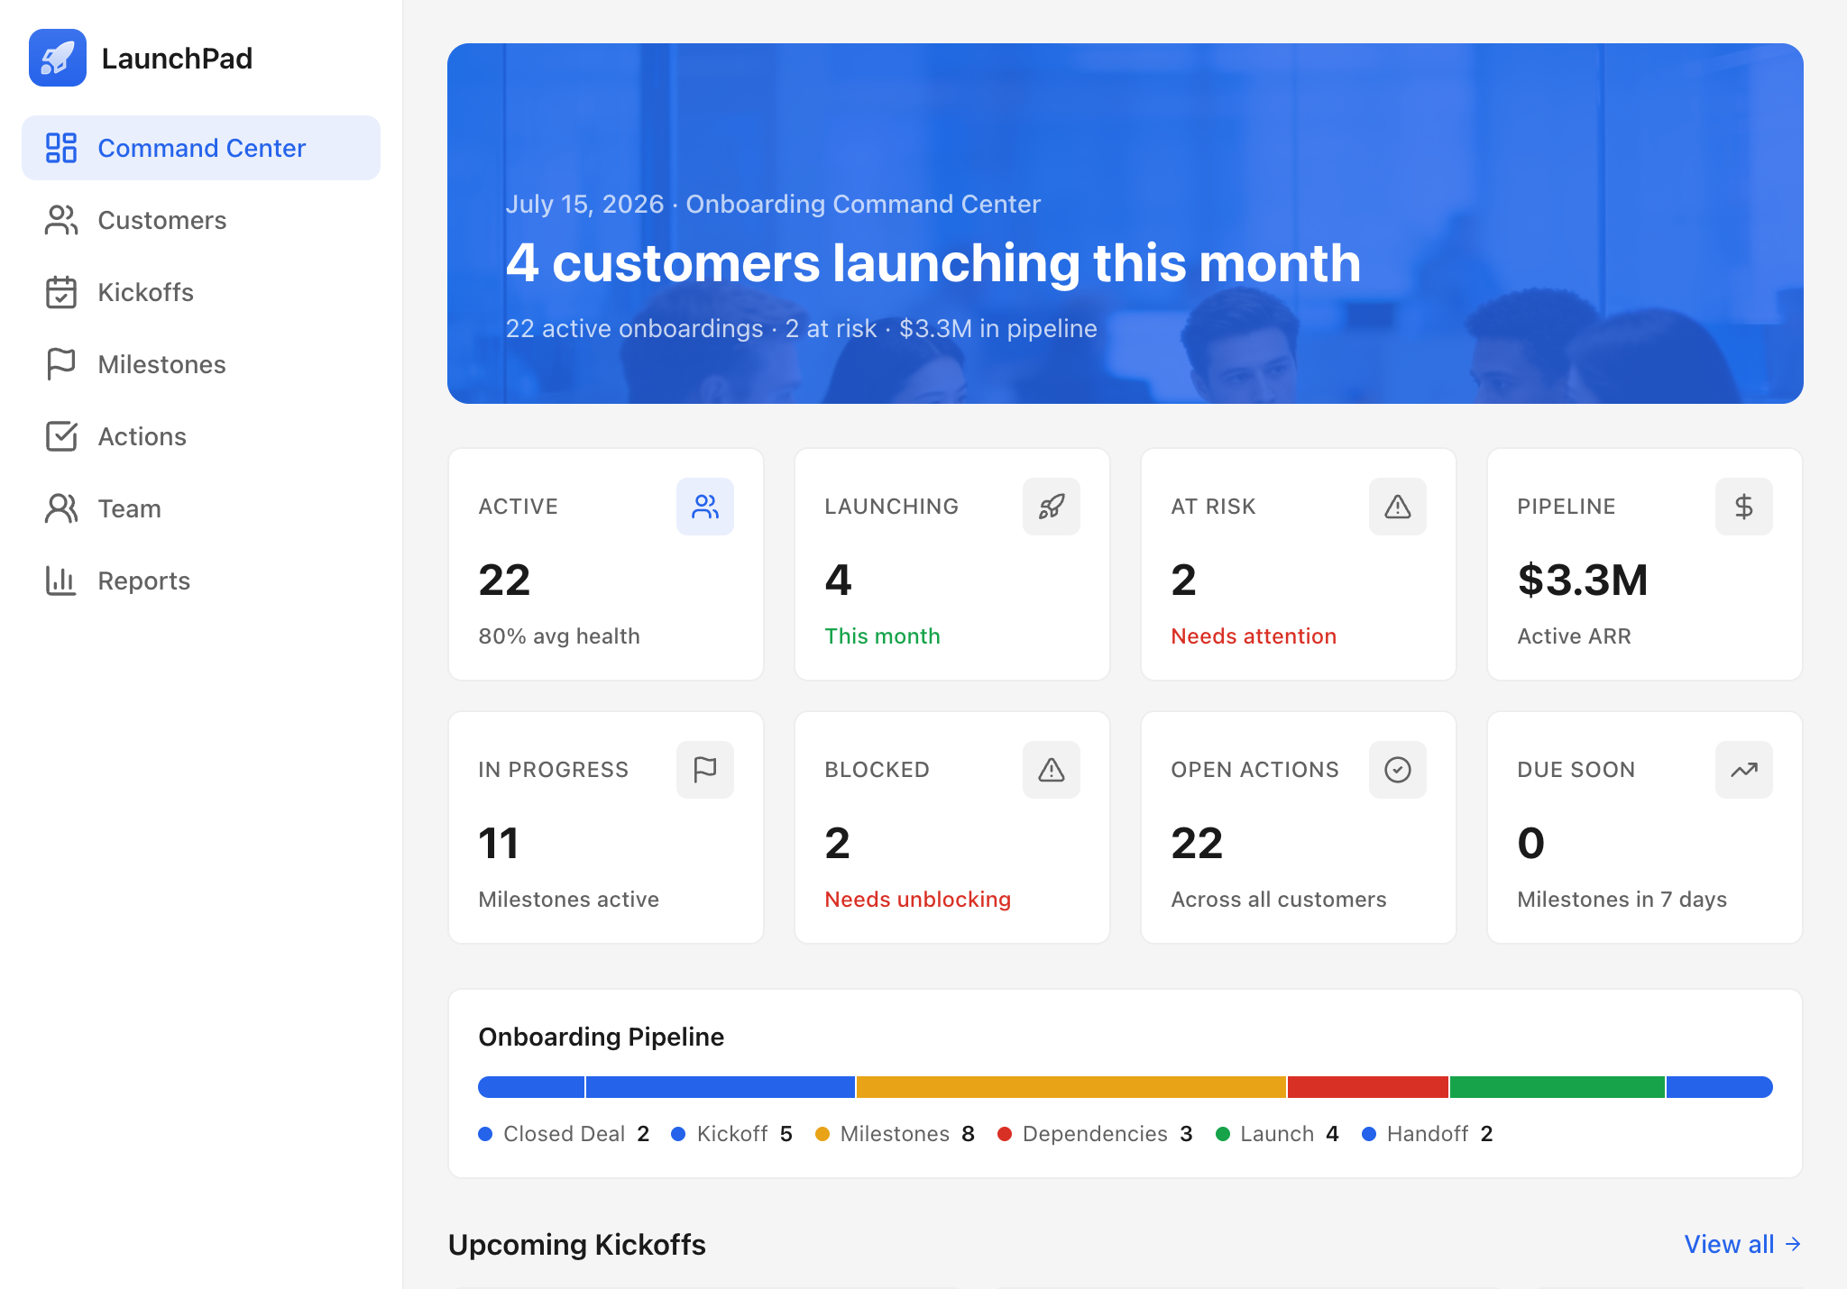Click the last blue Handoff bar segment
The image size is (1847, 1289).
pyautogui.click(x=1720, y=1087)
